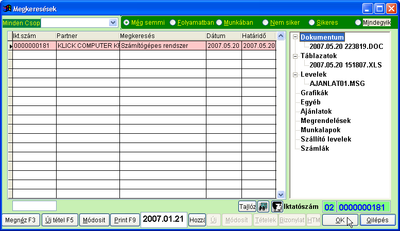Select the Megrendelések tree item
This screenshot has width=400, height=231.
point(325,120)
